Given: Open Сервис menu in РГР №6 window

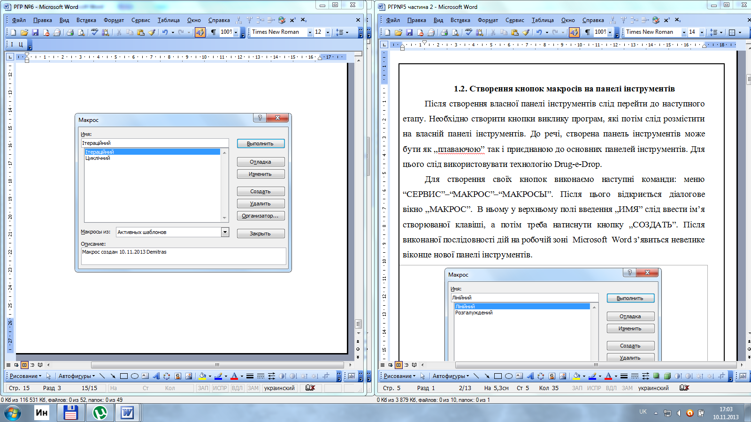Looking at the screenshot, I should (141, 20).
